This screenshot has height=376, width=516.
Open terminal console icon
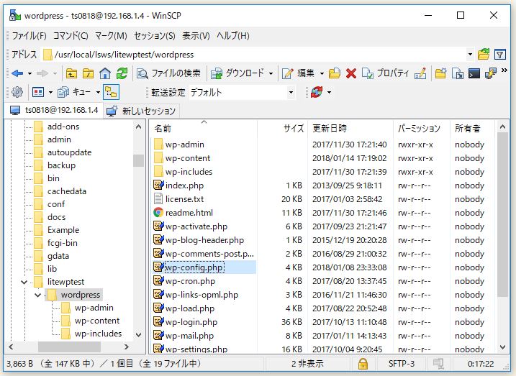[474, 73]
